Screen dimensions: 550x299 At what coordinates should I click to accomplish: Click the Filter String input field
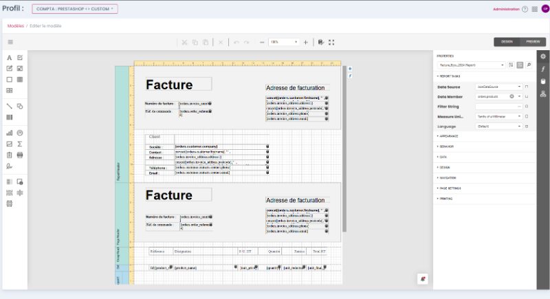[499, 107]
